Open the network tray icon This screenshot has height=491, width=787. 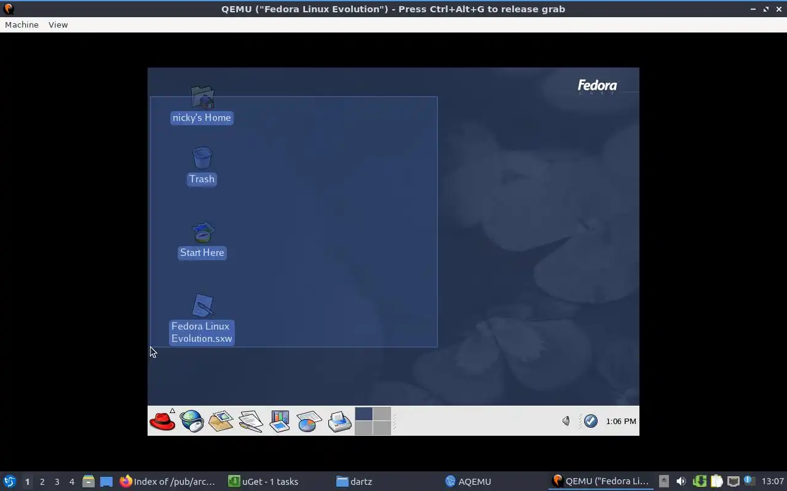(x=733, y=482)
